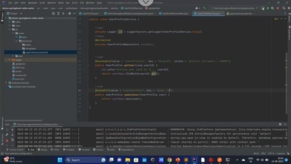Toggle soft-wrap icon in console
The image size is (291, 164).
click(12, 140)
